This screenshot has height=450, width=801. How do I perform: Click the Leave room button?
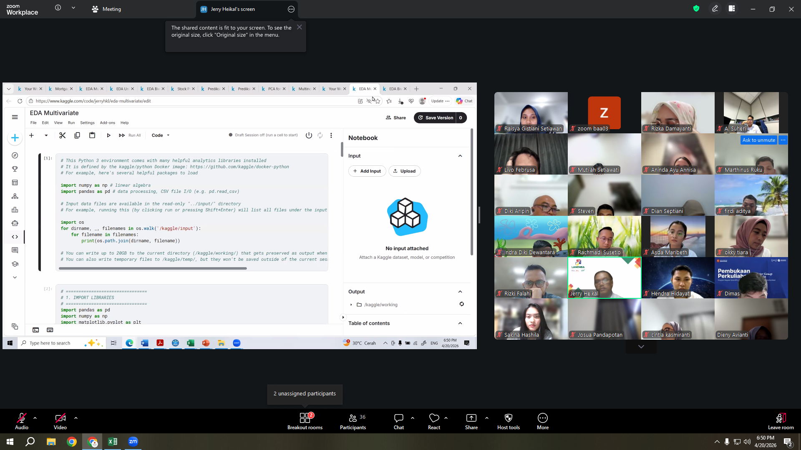point(781,421)
